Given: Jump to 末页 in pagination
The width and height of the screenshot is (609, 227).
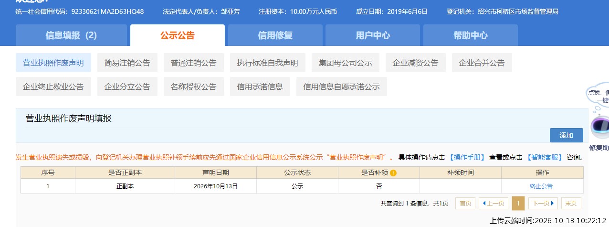Looking at the screenshot, I should click(x=571, y=204).
